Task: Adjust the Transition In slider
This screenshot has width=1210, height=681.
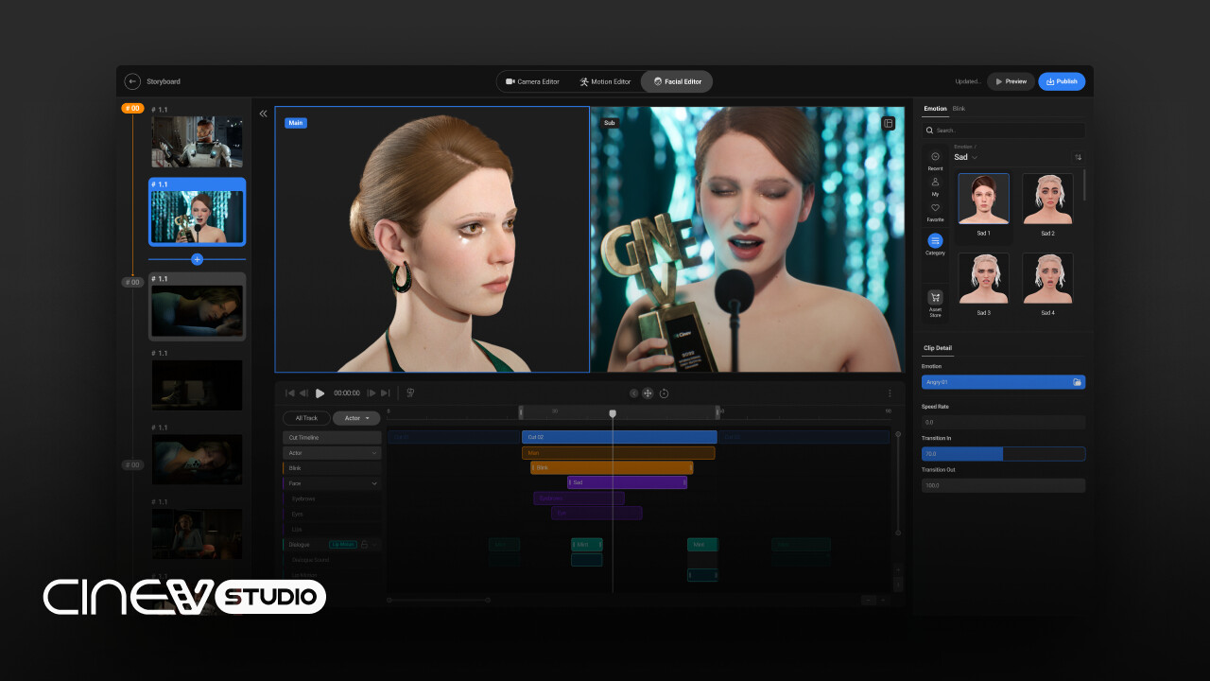Action: pyautogui.click(x=1003, y=454)
